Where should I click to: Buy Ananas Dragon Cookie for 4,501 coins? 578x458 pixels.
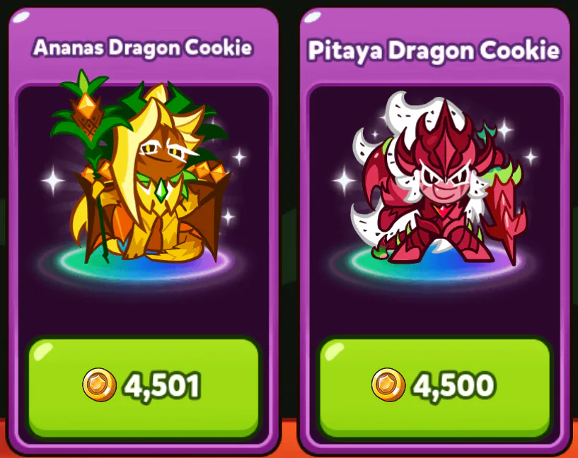tap(144, 387)
